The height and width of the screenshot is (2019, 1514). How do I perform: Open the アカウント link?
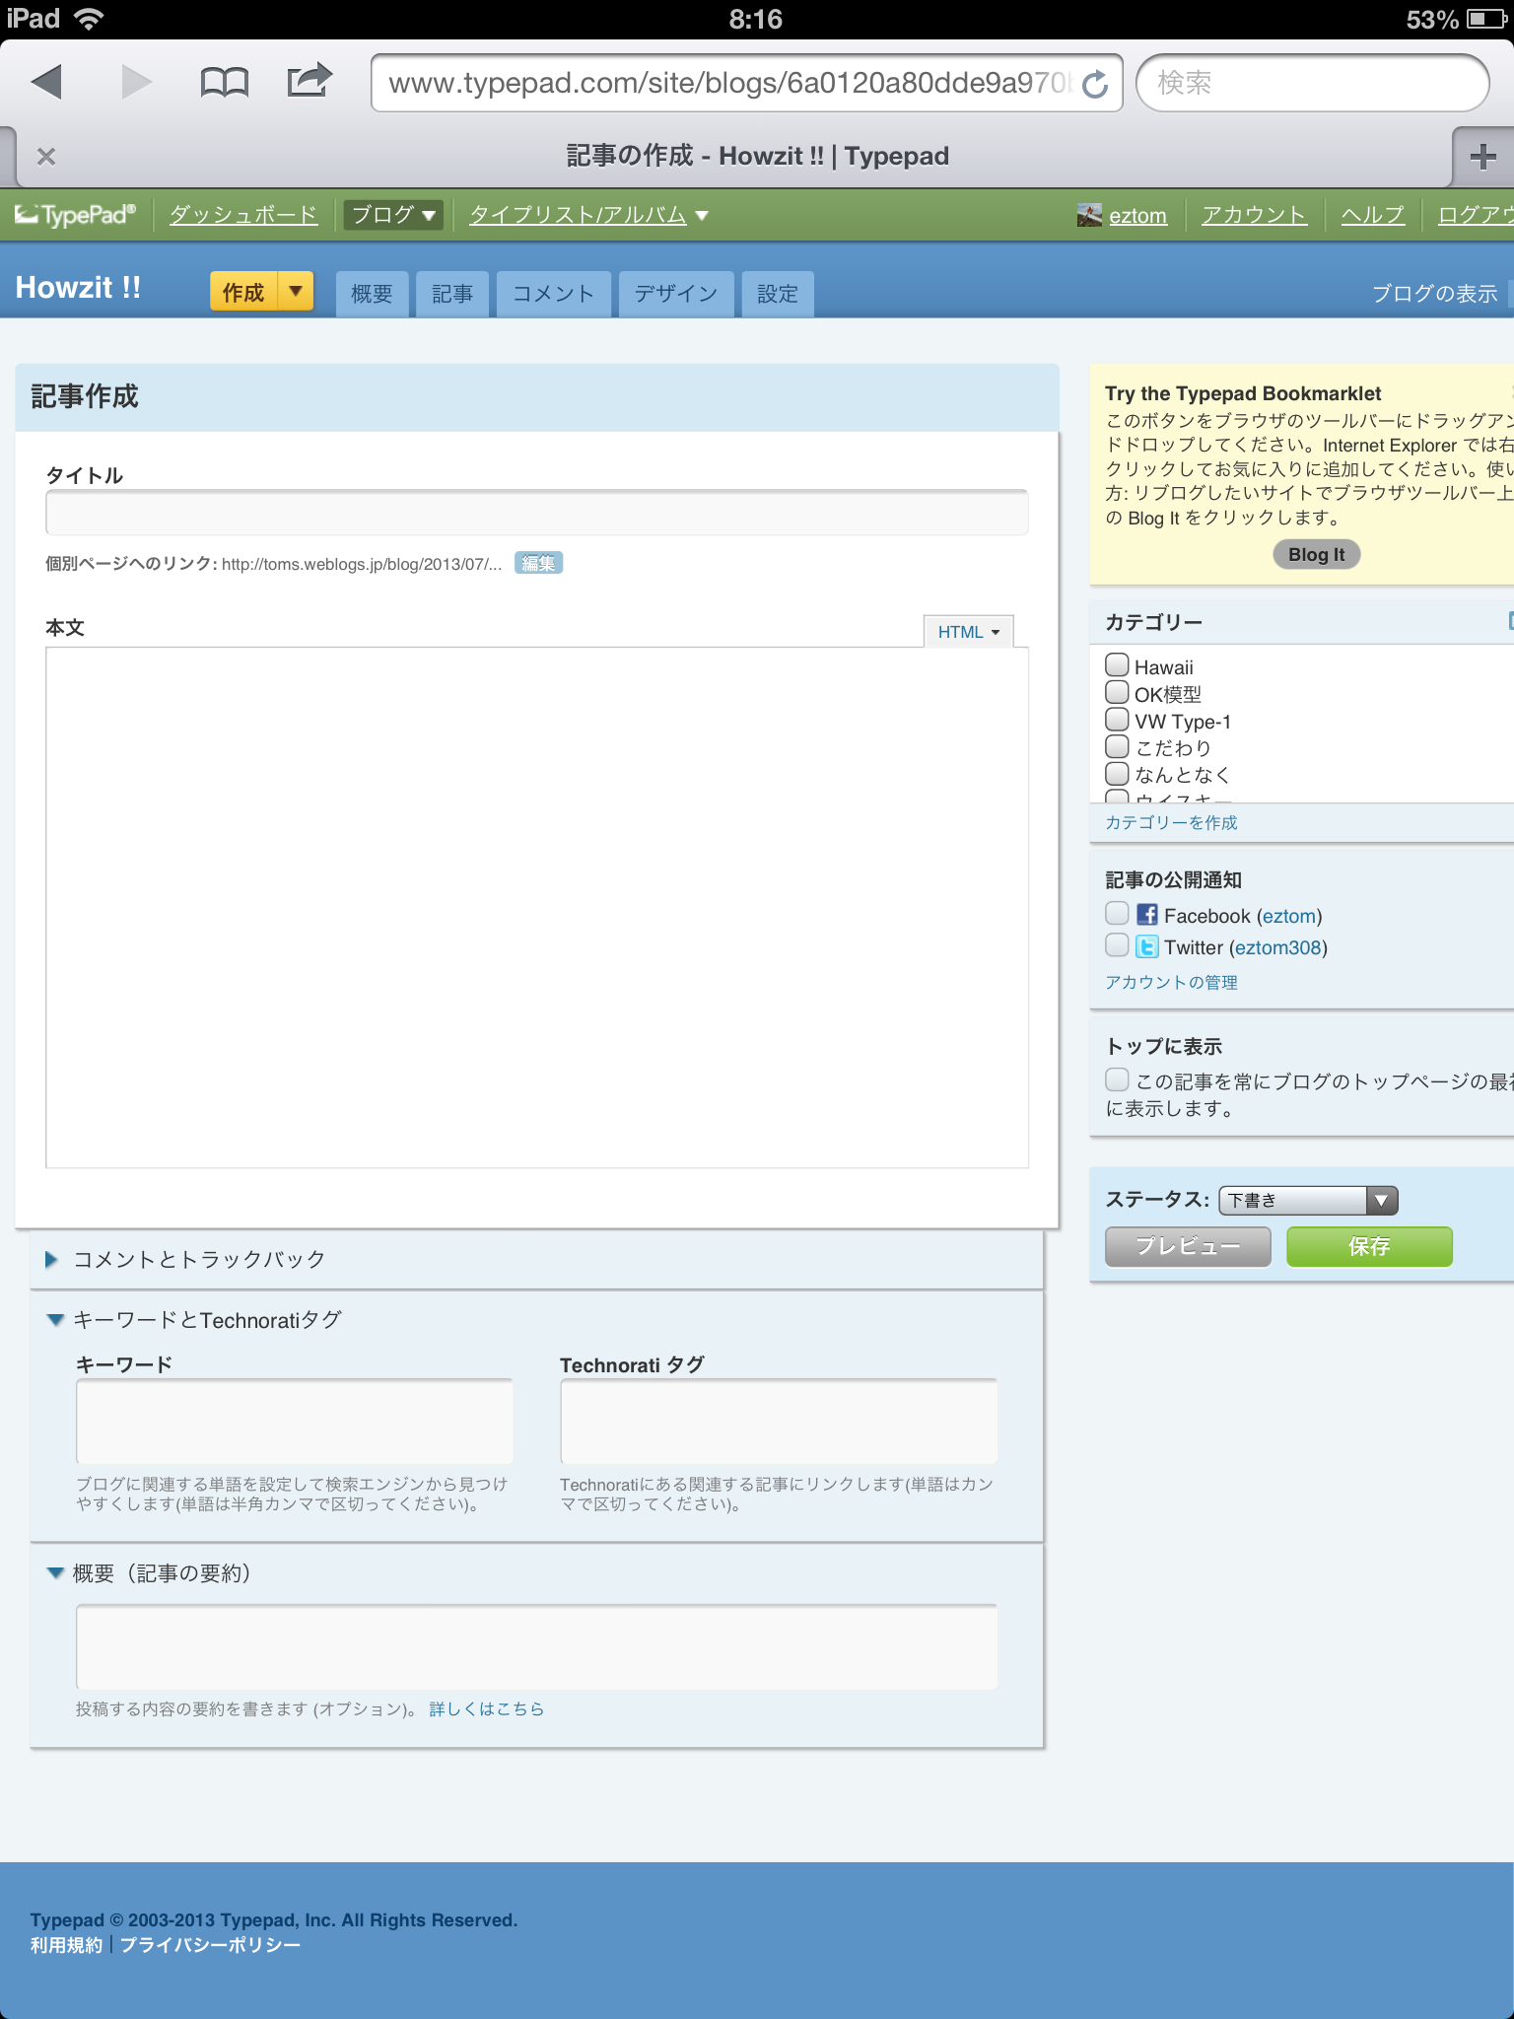1254,215
